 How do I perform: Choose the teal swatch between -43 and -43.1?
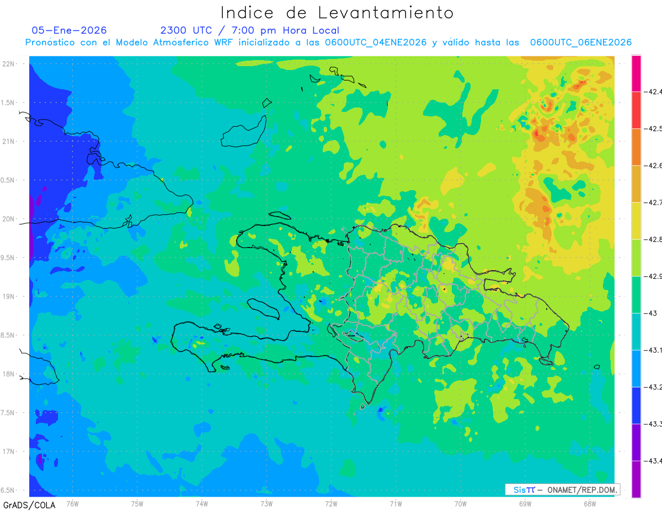coord(636,331)
